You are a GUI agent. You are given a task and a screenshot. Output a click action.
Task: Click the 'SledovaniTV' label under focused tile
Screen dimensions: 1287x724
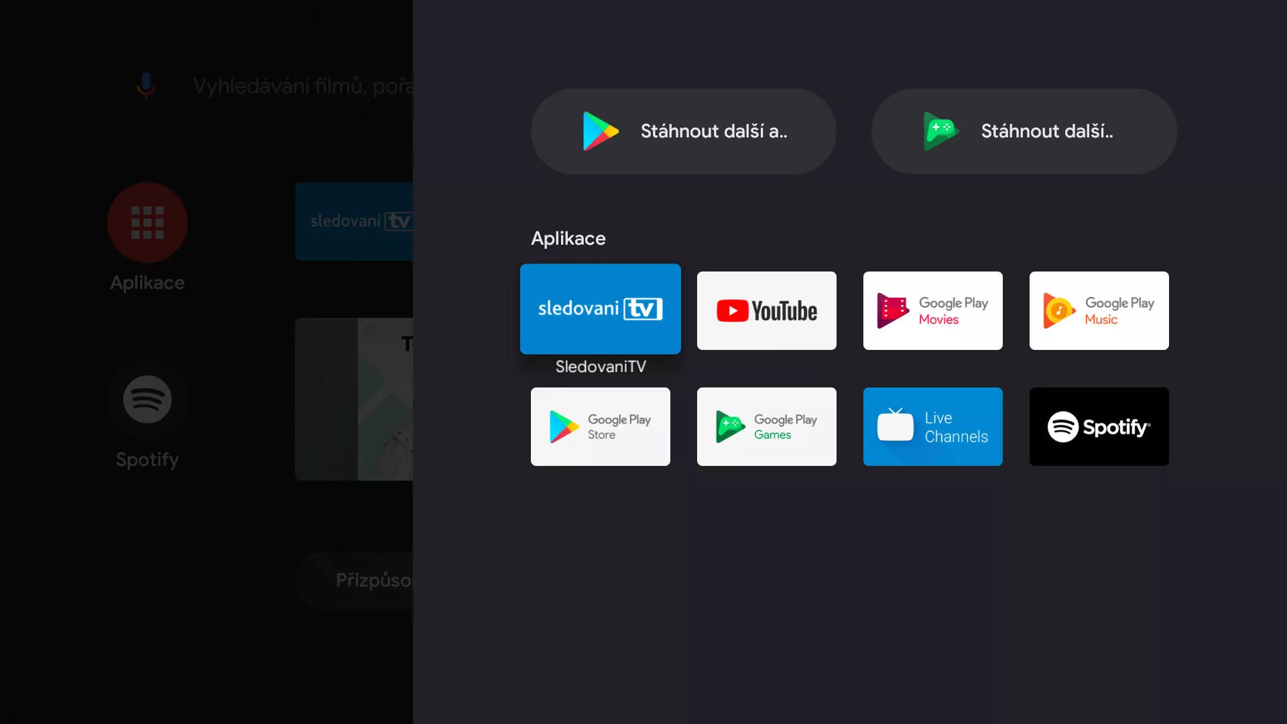[x=601, y=367]
